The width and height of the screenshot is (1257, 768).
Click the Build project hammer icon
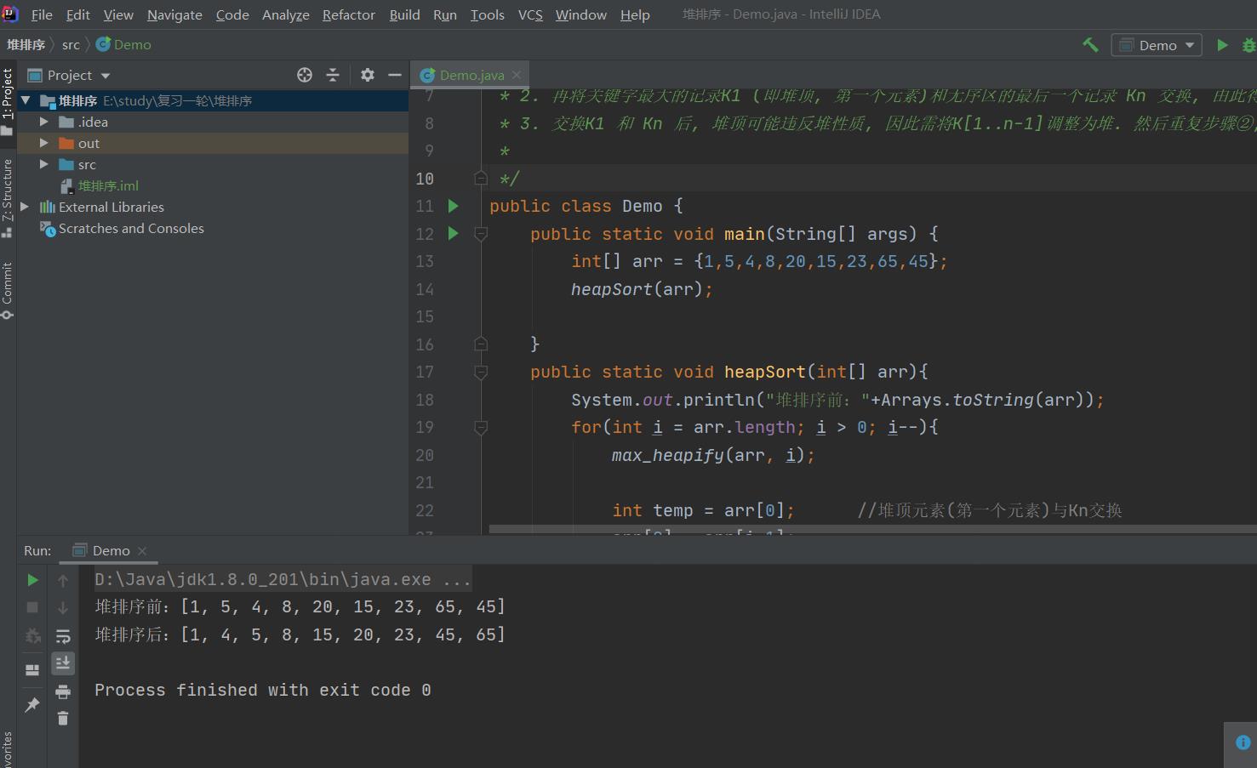point(1090,45)
